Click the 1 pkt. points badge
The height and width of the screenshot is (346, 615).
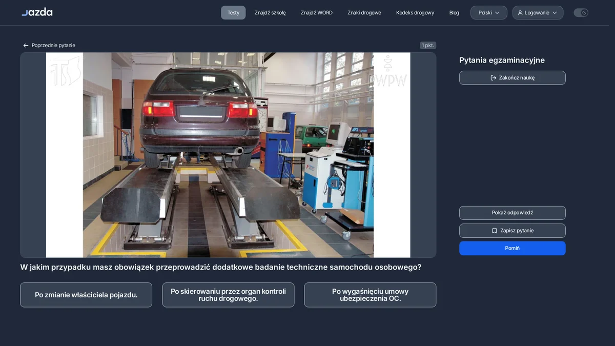[428, 46]
